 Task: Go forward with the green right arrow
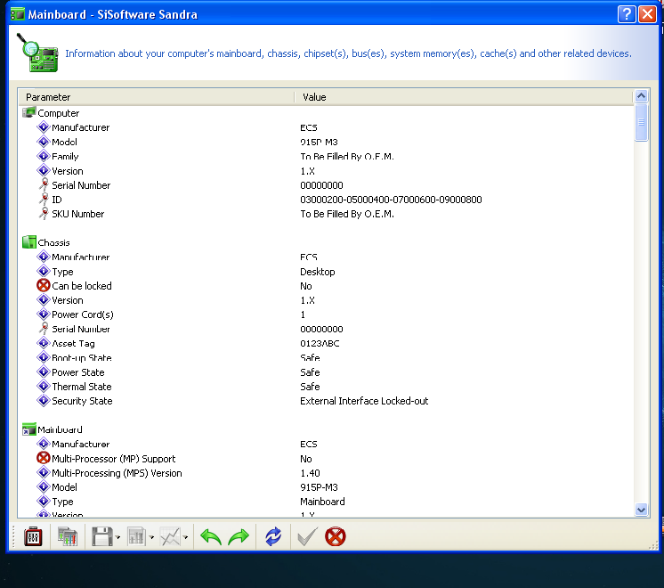[239, 536]
